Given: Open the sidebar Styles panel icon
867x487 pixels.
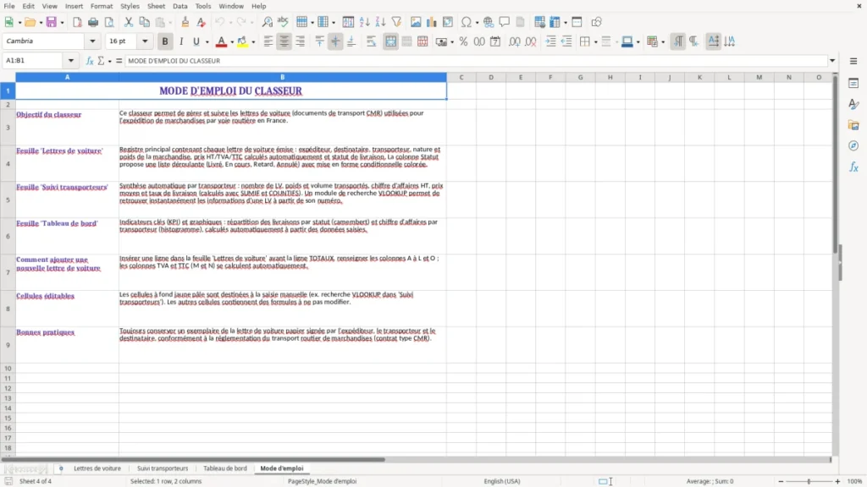Looking at the screenshot, I should pyautogui.click(x=853, y=104).
